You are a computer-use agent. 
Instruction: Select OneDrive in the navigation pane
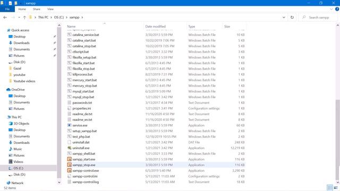[18, 90]
